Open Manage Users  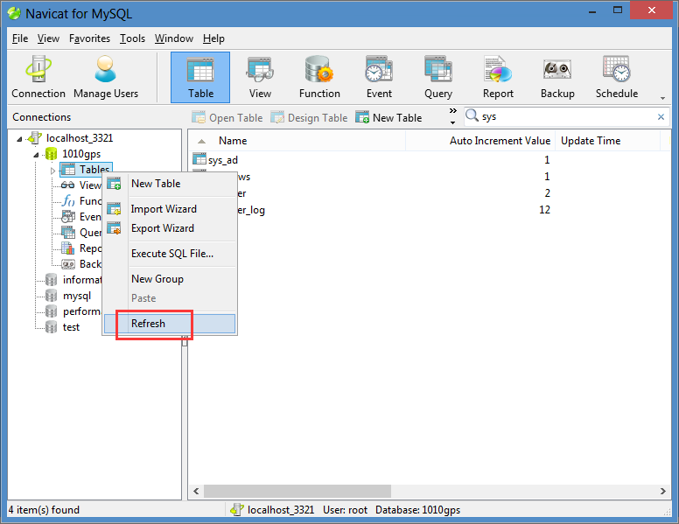pos(106,78)
